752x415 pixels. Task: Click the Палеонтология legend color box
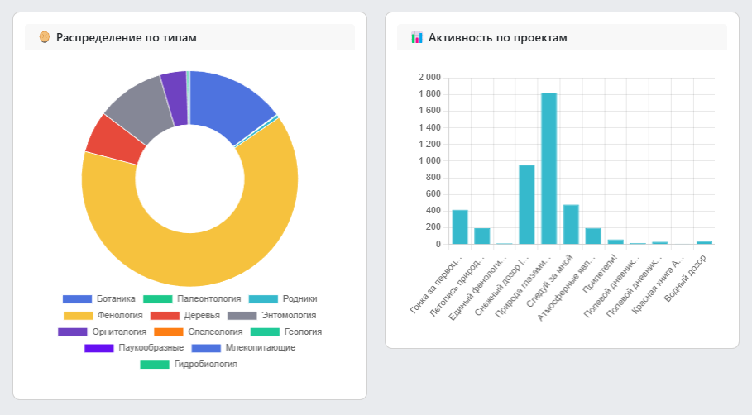point(157,298)
